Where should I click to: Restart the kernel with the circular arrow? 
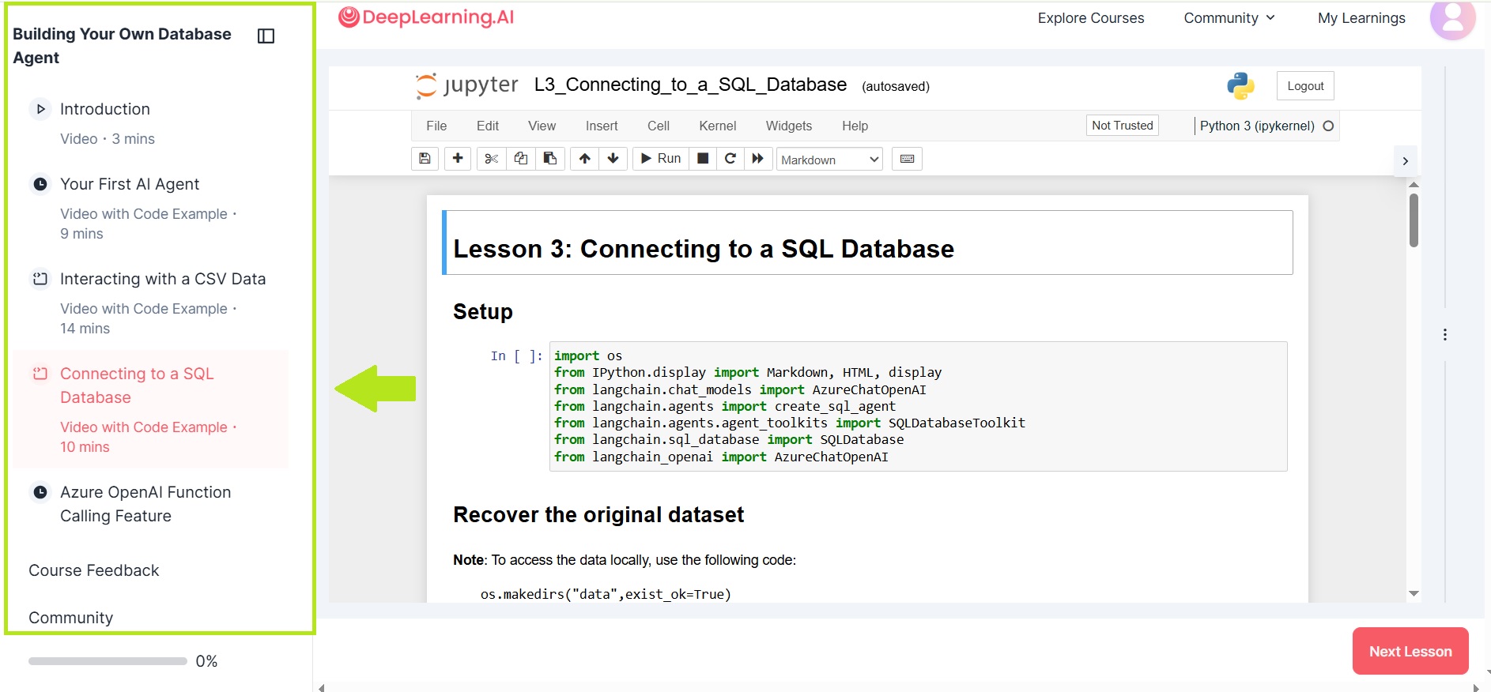point(730,159)
